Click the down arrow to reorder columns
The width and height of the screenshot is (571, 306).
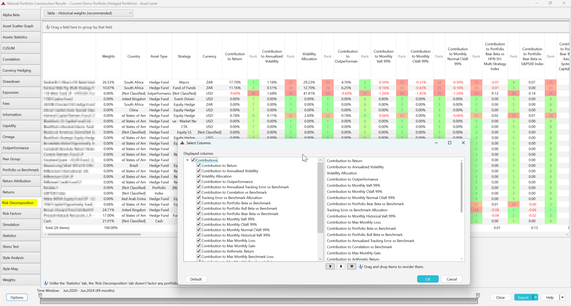pyautogui.click(x=341, y=266)
